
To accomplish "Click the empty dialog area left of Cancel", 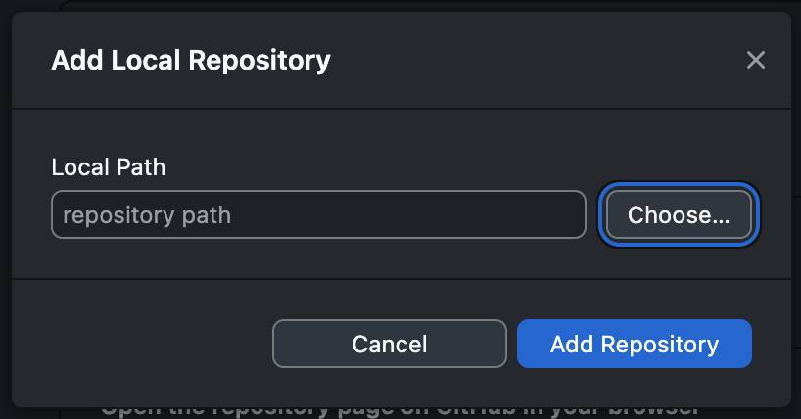I will click(143, 344).
